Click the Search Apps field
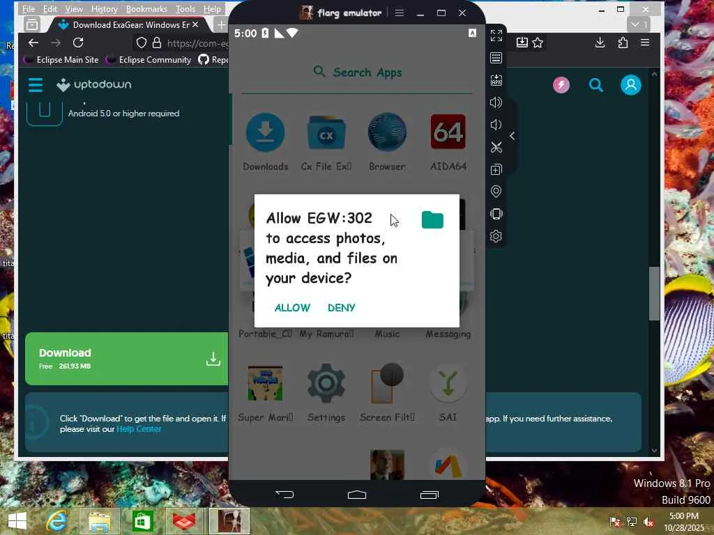 [357, 72]
